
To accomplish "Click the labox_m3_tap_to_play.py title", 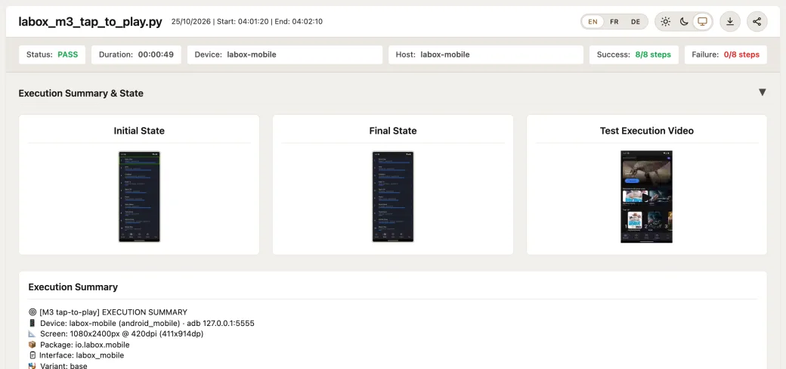I will (x=90, y=22).
